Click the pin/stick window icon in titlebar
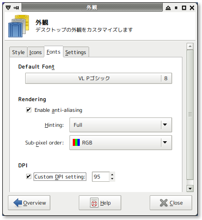Image resolution: width=202 pixels, height=220 pixels. (x=16, y=7)
